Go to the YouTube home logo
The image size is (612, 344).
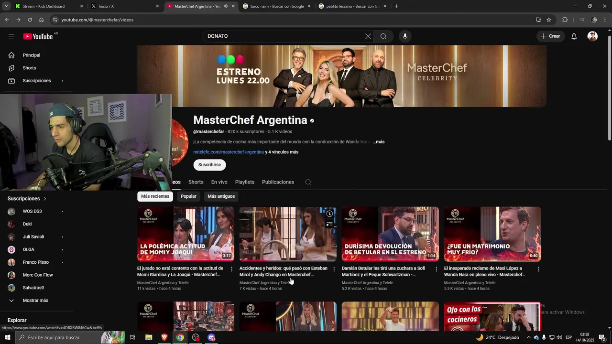coord(38,36)
